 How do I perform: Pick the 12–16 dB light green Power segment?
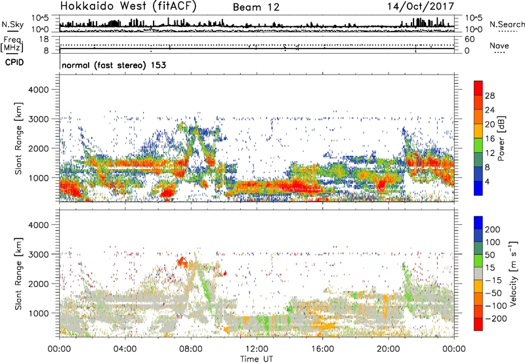[x=478, y=145]
